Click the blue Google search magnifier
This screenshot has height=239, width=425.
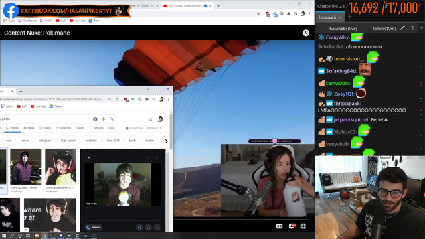coord(112,119)
